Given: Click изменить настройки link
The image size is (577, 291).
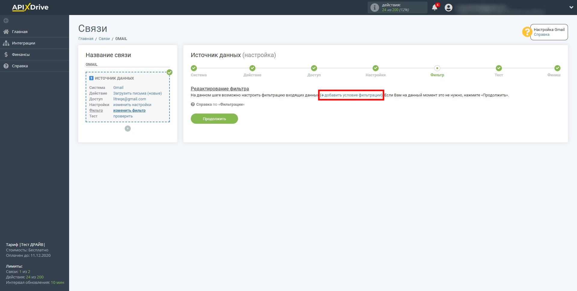Looking at the screenshot, I should click(x=132, y=105).
